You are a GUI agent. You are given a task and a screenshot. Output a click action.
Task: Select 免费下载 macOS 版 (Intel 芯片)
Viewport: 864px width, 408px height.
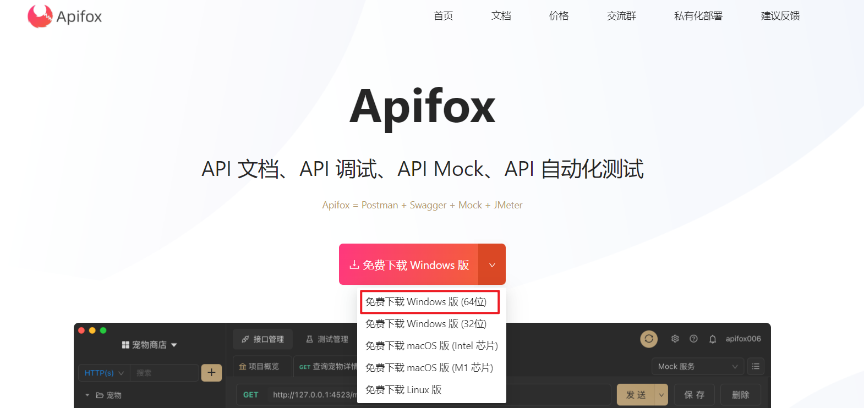[431, 346]
